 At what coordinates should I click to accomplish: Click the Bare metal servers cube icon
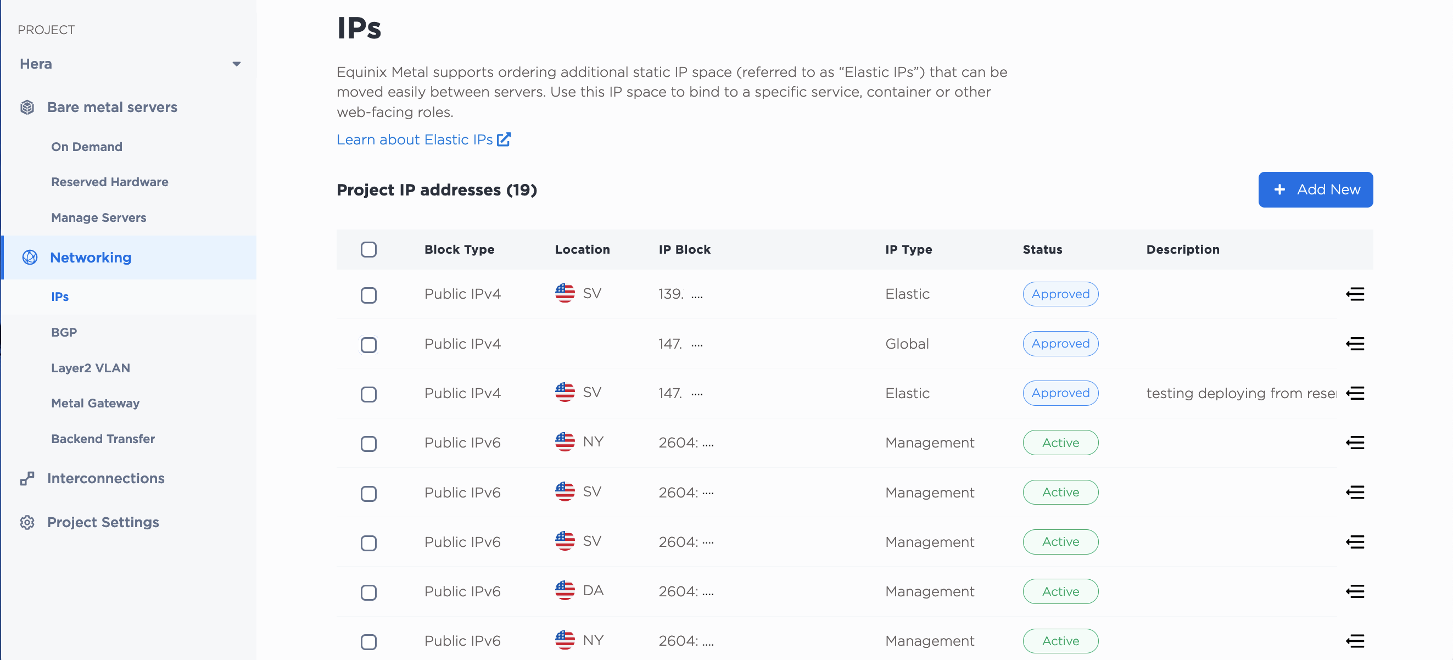click(27, 107)
